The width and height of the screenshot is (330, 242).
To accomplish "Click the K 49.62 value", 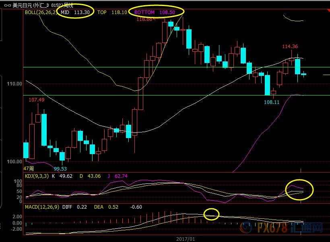I will pos(62,176).
